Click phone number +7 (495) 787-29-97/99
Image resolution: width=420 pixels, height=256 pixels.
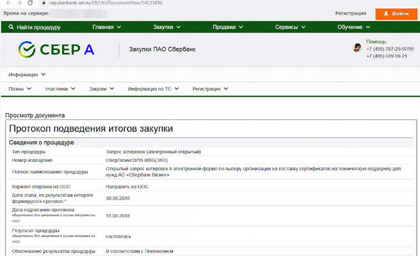(390, 49)
